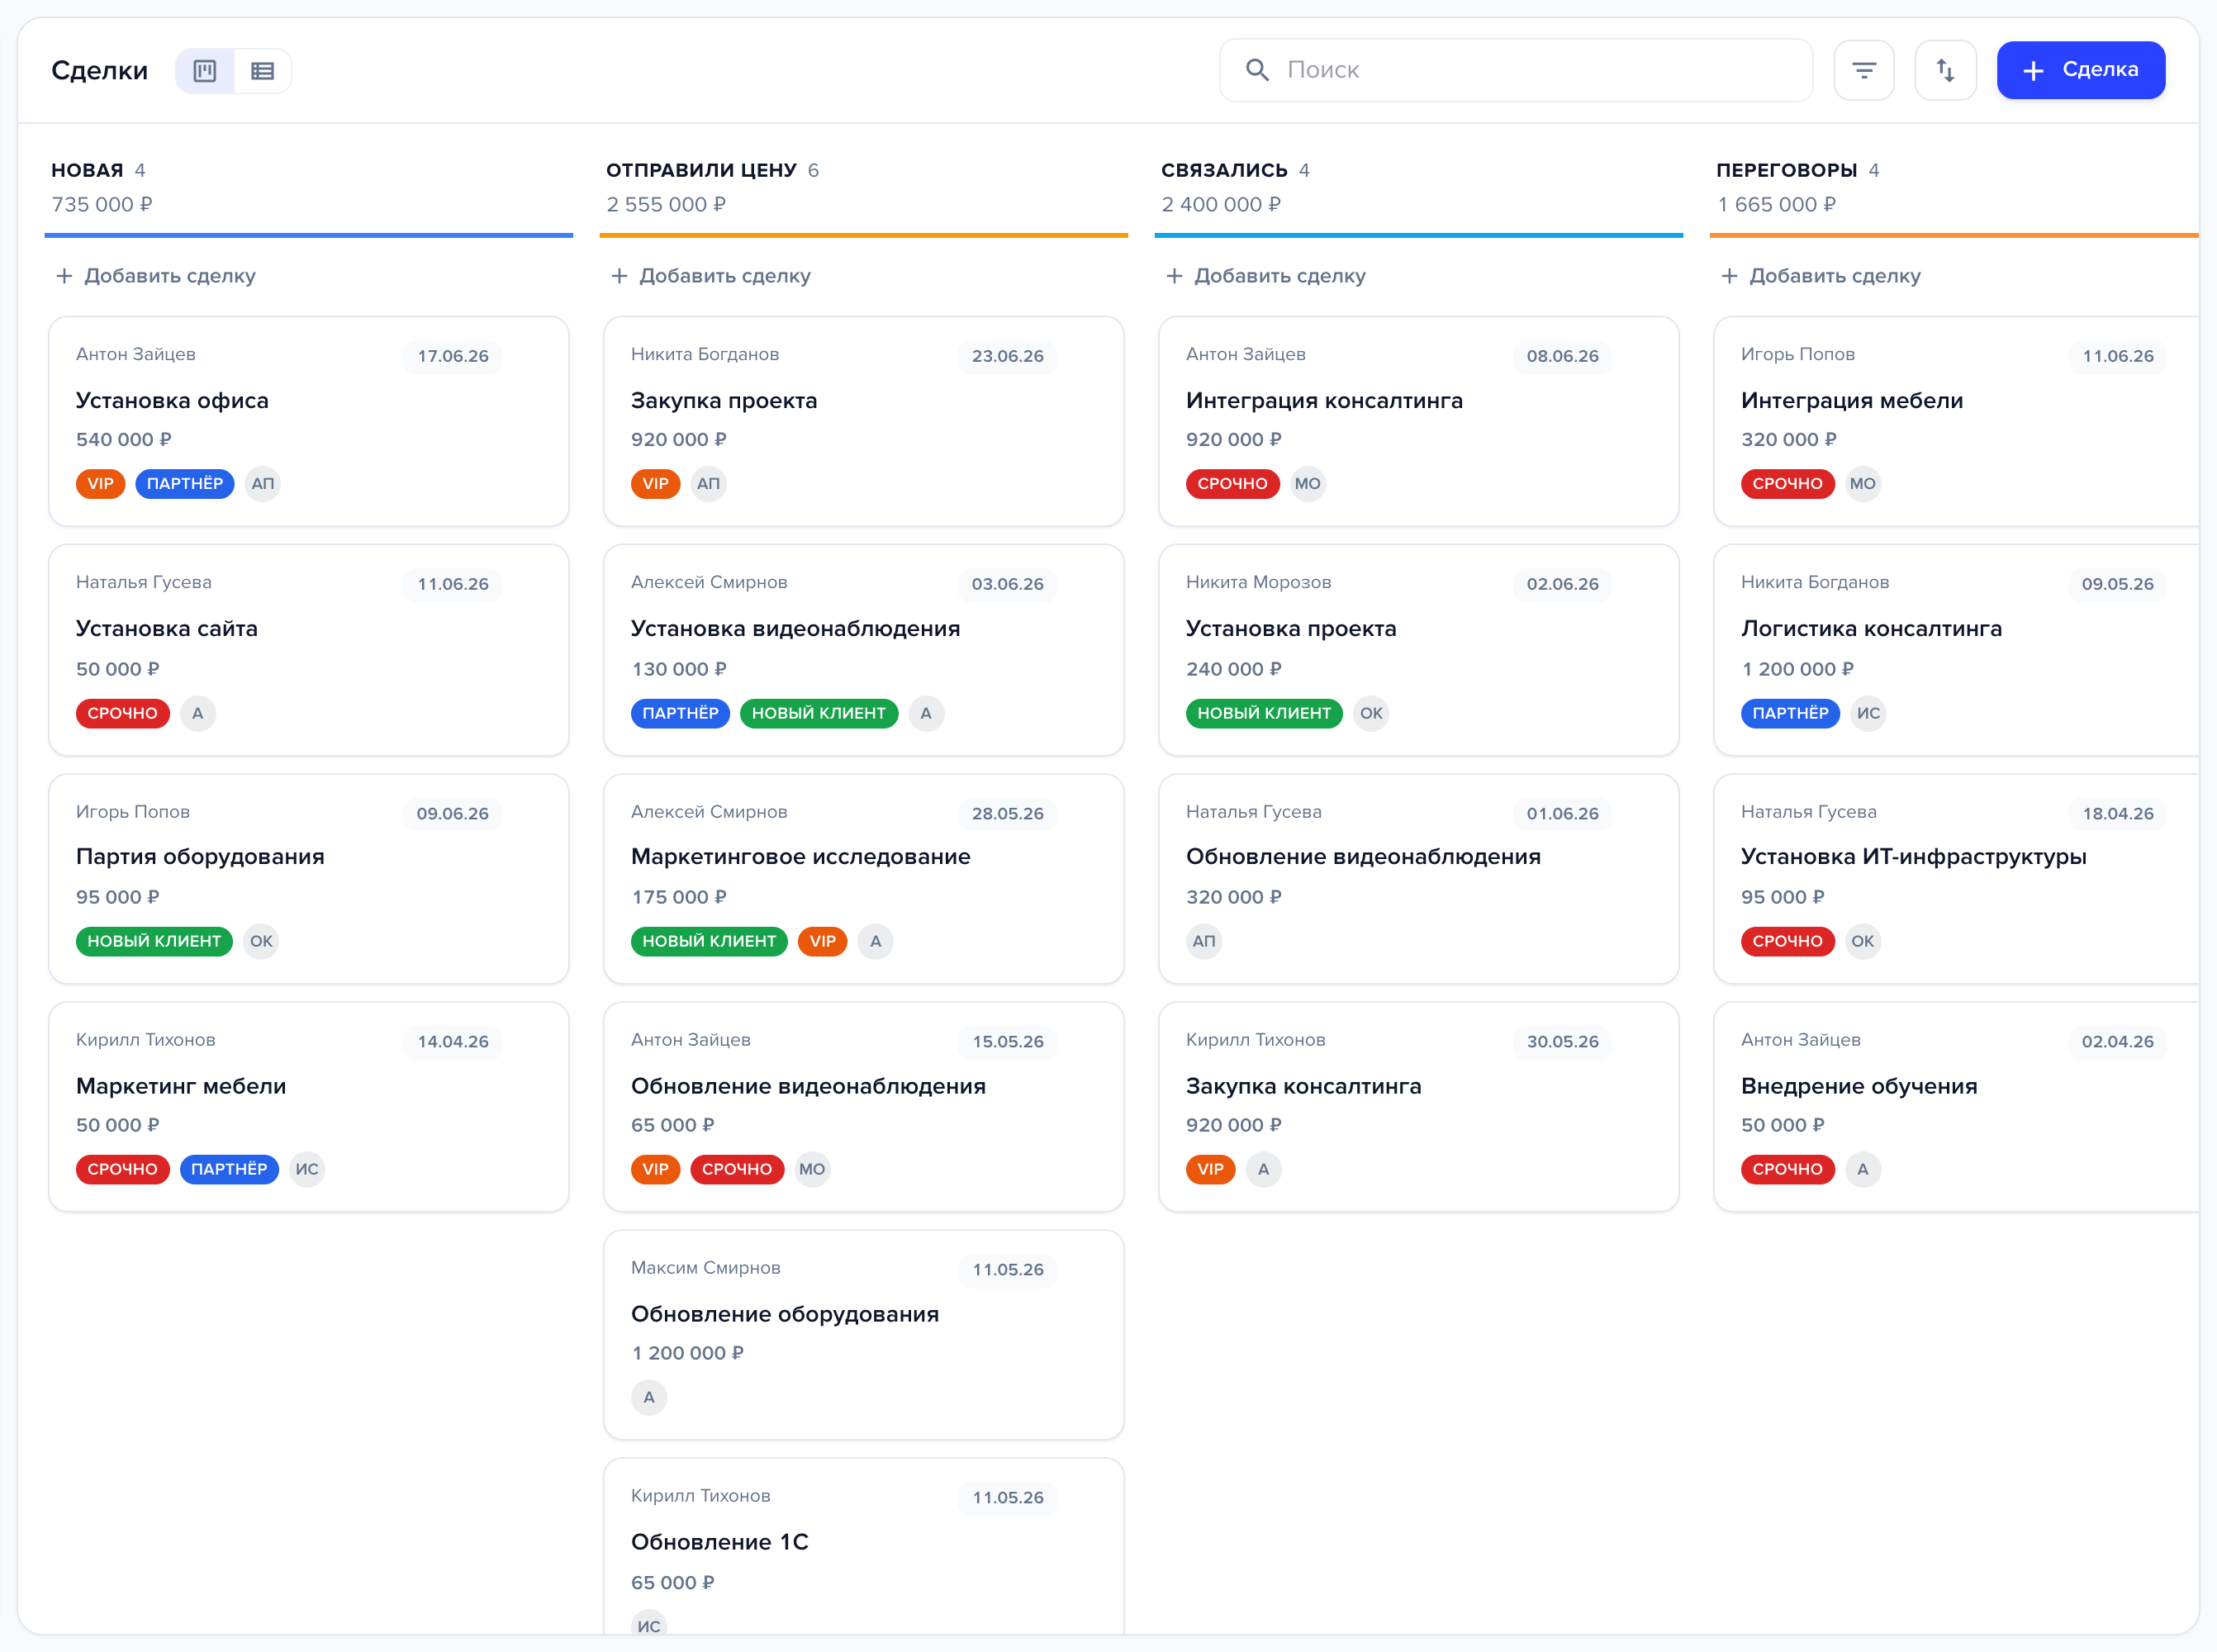Click Никита Морозов contact name
The height and width of the screenshot is (1652, 2217).
coord(1258,583)
